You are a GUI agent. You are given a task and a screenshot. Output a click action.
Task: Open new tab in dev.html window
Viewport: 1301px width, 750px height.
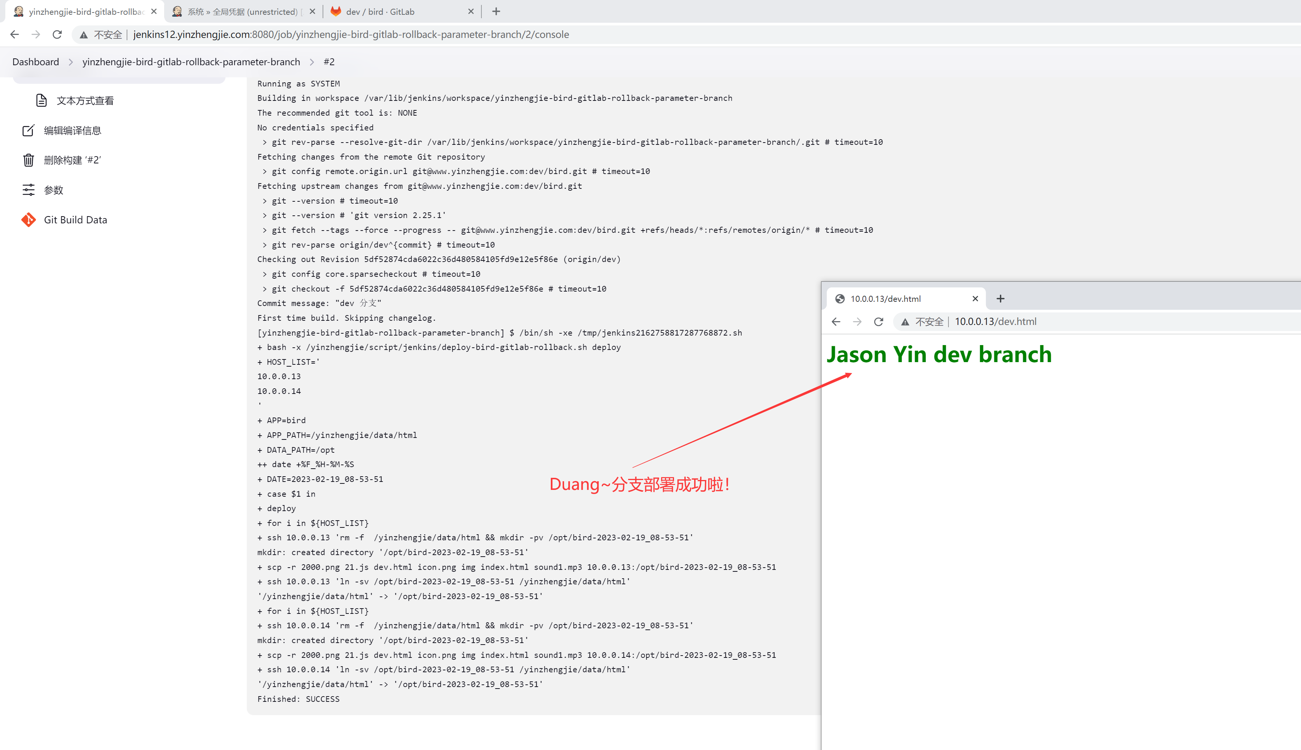coord(1001,299)
